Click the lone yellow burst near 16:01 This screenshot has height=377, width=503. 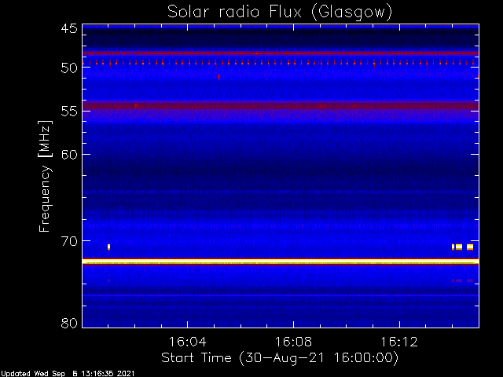point(108,247)
